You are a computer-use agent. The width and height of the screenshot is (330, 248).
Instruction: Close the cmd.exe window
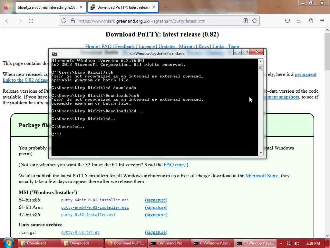click(x=257, y=52)
